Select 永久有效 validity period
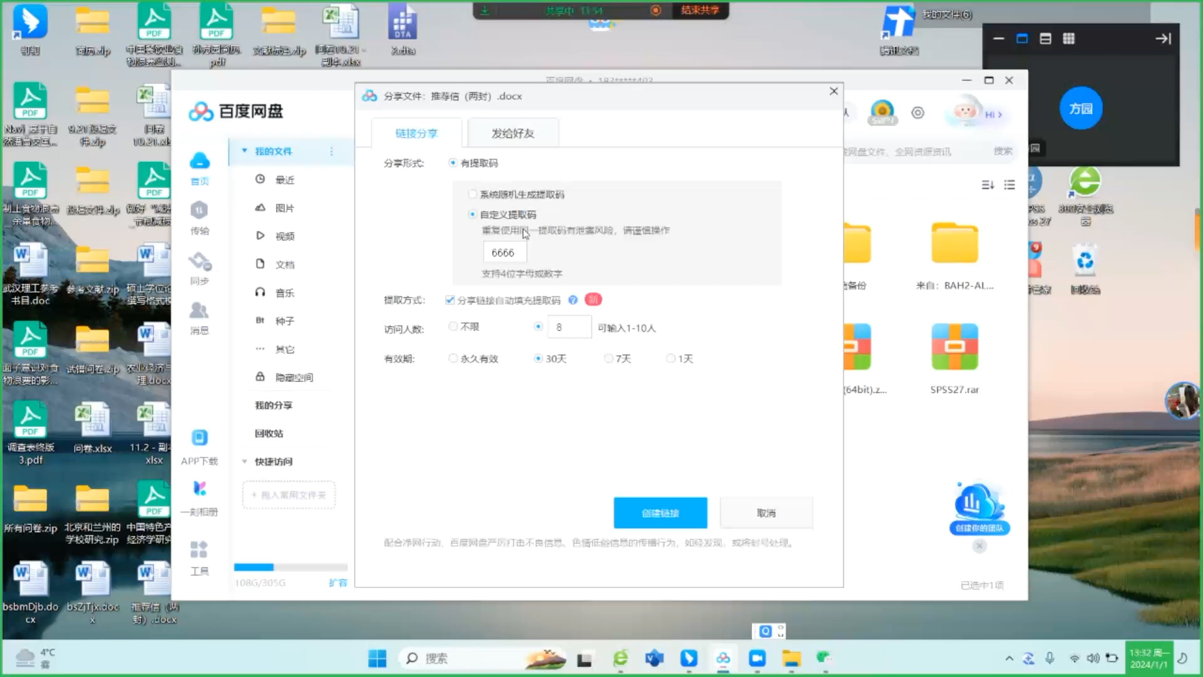 pos(453,358)
